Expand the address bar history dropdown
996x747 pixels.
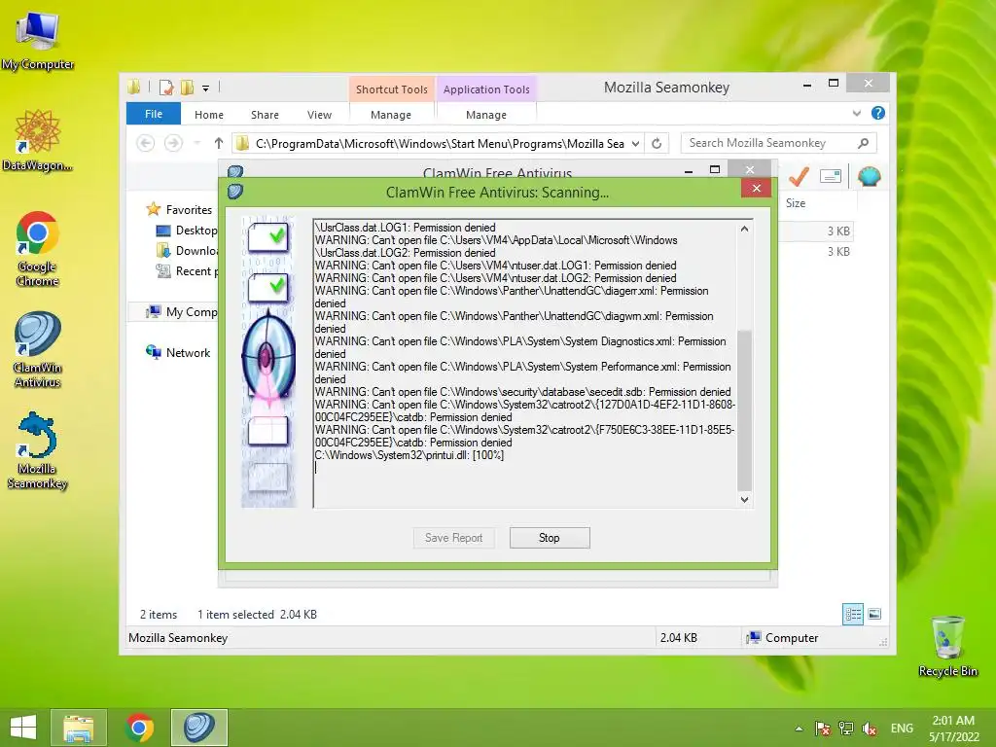(x=635, y=144)
